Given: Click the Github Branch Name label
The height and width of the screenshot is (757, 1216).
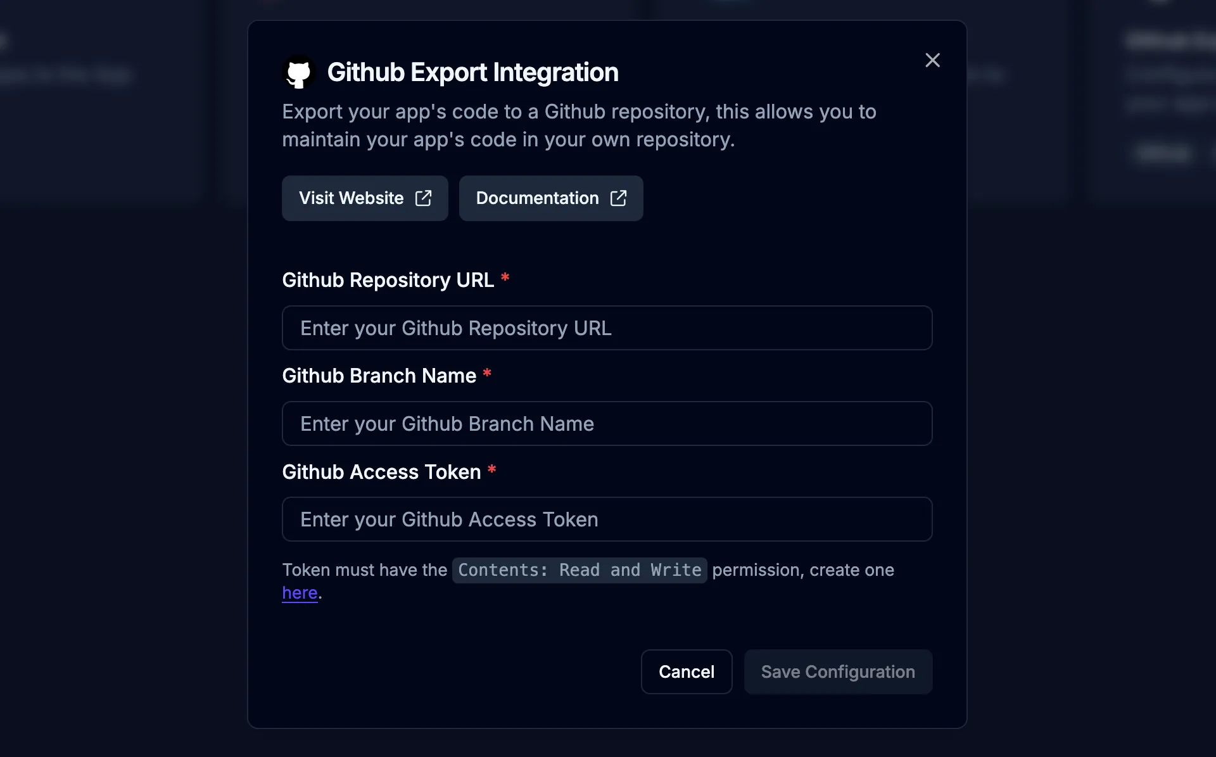Looking at the screenshot, I should 378,375.
